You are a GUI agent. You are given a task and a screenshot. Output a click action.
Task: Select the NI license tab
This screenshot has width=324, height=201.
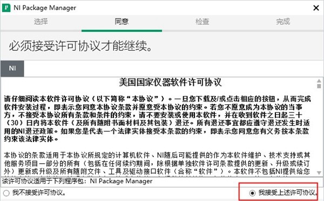pyautogui.click(x=12, y=69)
